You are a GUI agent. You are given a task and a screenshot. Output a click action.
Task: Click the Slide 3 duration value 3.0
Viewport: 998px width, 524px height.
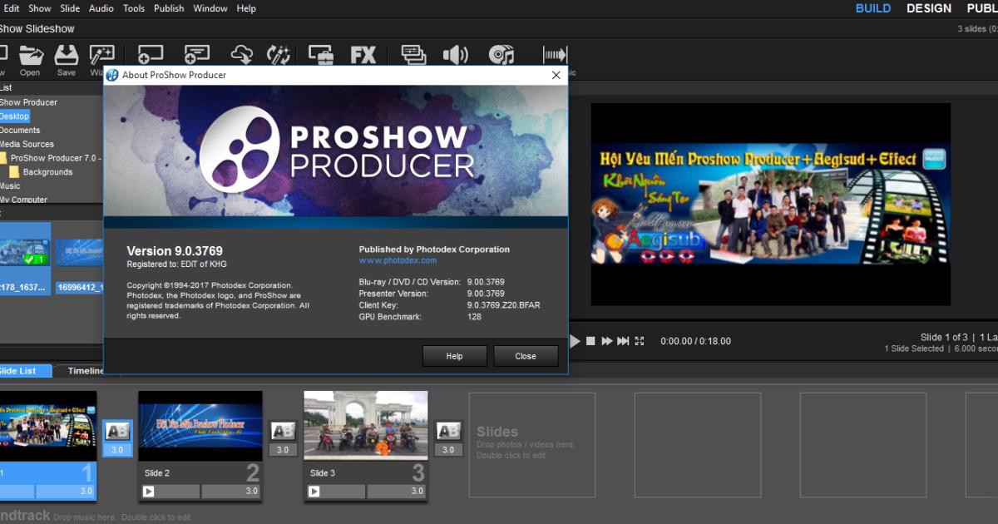point(397,492)
